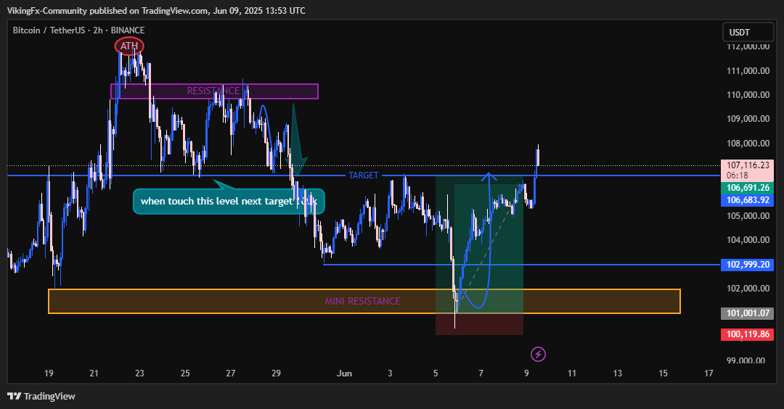Click the TradingView logo at bottom
This screenshot has height=409, width=784.
[x=41, y=397]
